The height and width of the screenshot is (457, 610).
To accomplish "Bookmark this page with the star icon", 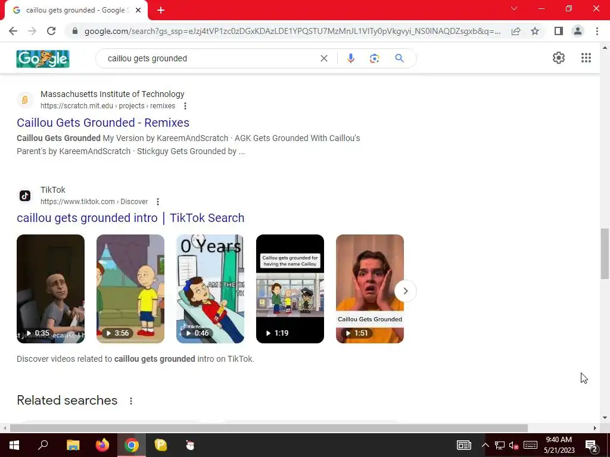I will click(x=535, y=31).
